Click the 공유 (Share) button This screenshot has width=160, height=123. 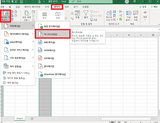point(143,7)
